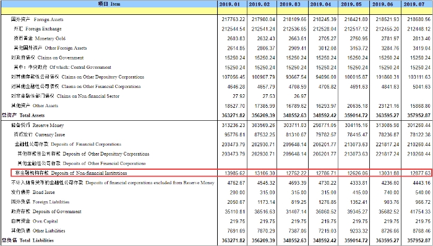Click Claims on Other Financial Corporations label
The width and height of the screenshot is (433, 246).
75,86
